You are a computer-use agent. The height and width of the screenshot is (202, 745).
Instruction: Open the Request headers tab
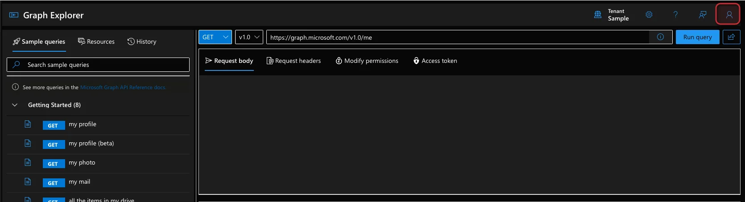[x=294, y=61]
